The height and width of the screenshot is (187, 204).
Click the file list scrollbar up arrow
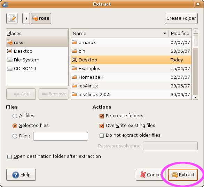coord(195,31)
